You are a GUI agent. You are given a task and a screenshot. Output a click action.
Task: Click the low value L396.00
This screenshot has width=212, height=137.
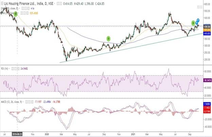89,4
